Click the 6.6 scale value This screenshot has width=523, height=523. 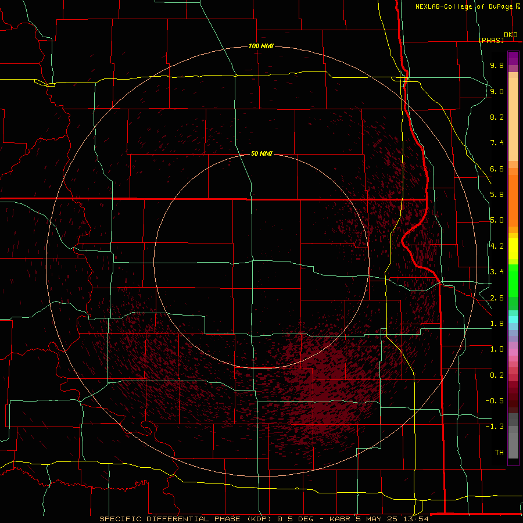[x=497, y=169]
